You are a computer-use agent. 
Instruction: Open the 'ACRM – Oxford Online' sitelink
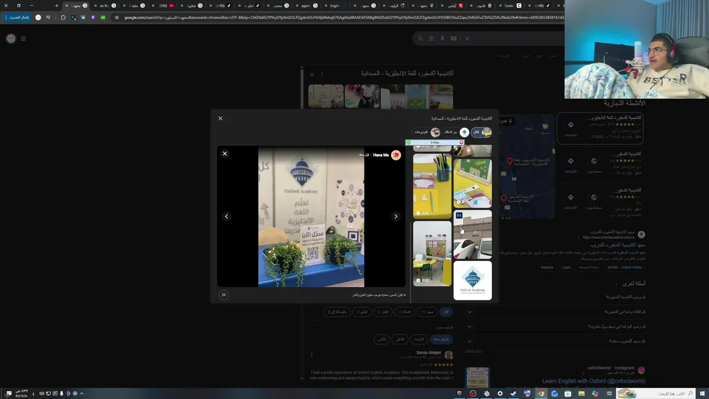coord(624,268)
